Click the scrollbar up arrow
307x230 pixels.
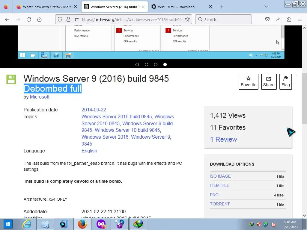pyautogui.click(x=305, y=28)
